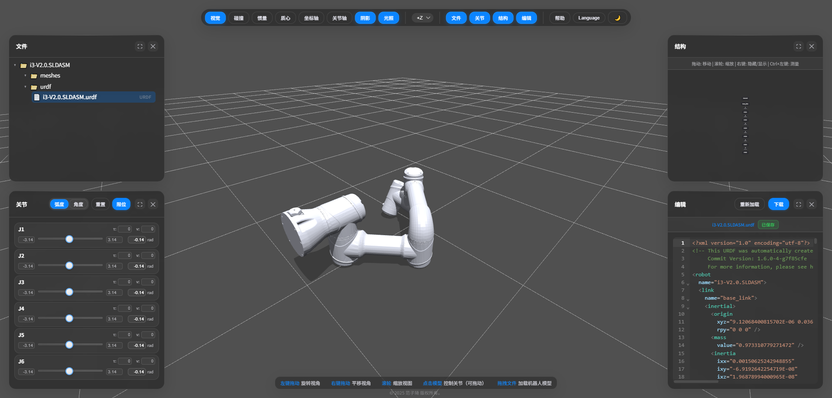The image size is (832, 398).
Task: Toggle the 文件 panel from top toolbar
Action: pos(456,18)
